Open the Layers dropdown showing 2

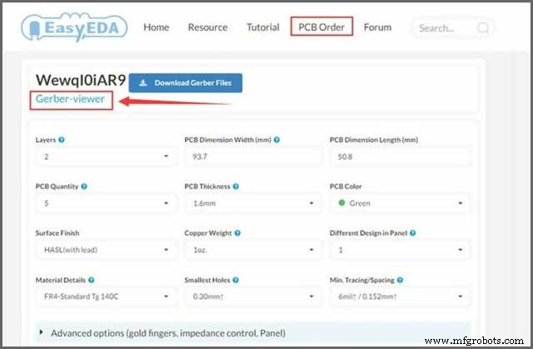pyautogui.click(x=106, y=157)
